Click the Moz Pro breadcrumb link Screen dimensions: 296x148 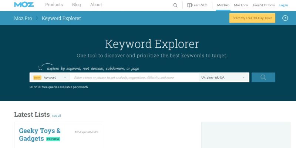[x=23, y=18]
